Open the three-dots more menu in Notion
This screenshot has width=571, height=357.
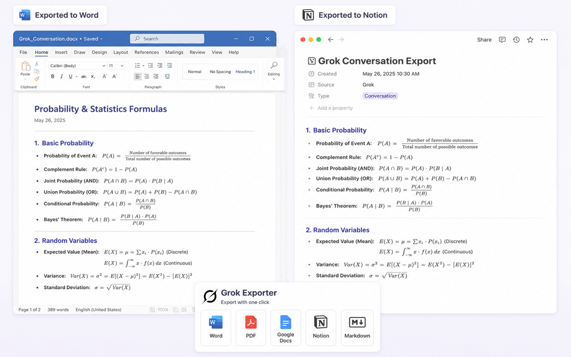[x=544, y=40]
